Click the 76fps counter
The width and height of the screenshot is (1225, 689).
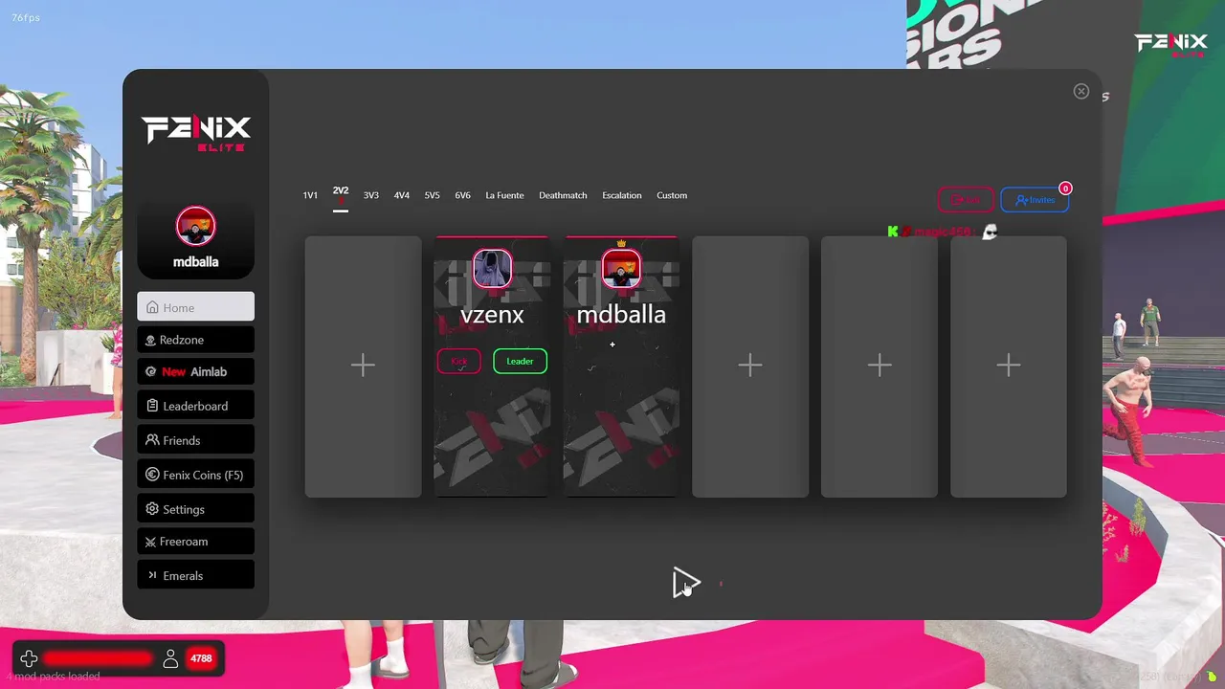pos(26,18)
